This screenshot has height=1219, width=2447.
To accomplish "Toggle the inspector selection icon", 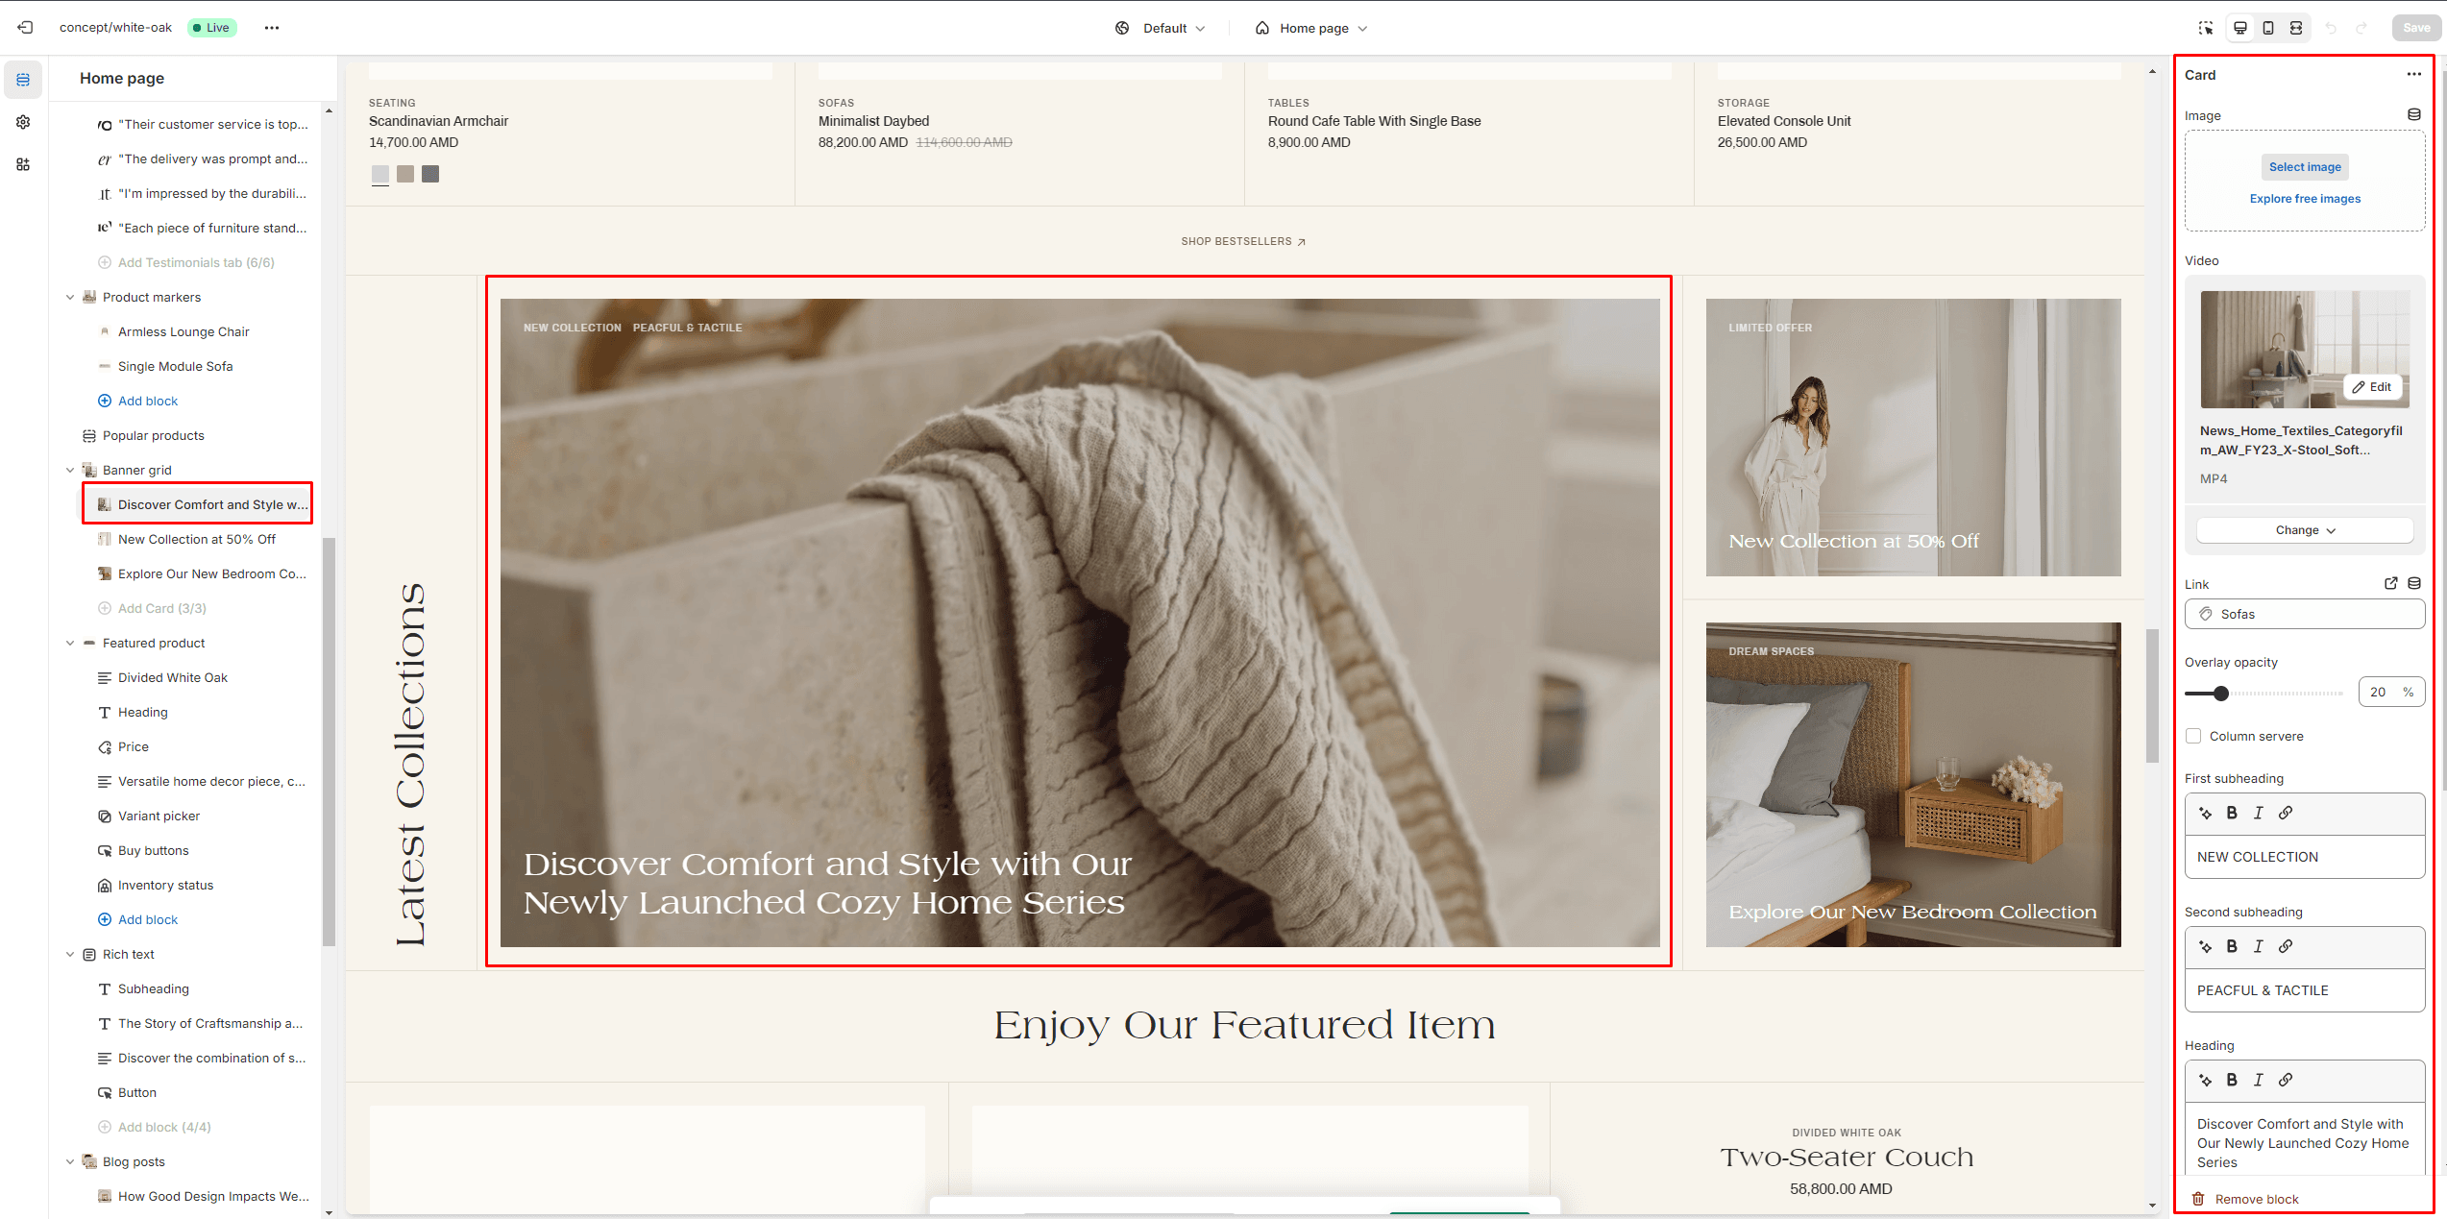I will coord(2205,28).
